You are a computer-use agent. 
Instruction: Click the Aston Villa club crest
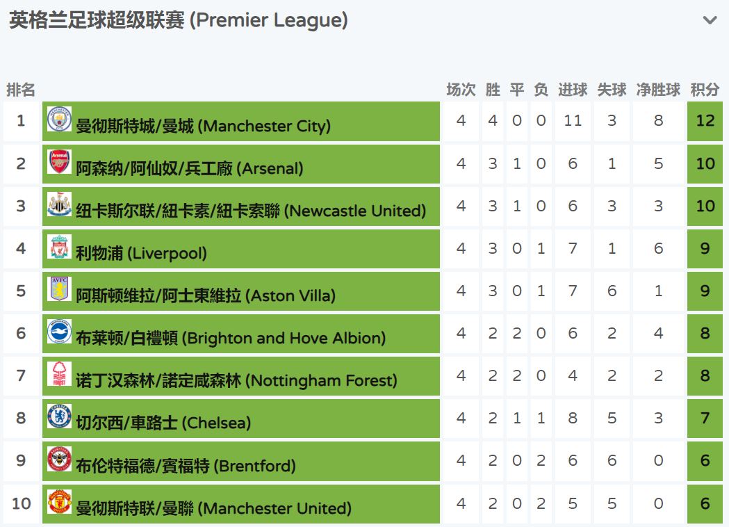click(x=59, y=290)
